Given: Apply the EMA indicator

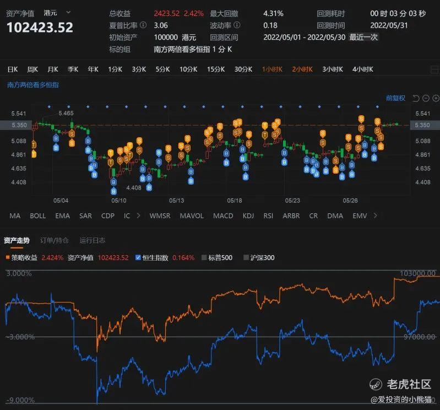Looking at the screenshot, I should pyautogui.click(x=62, y=215).
